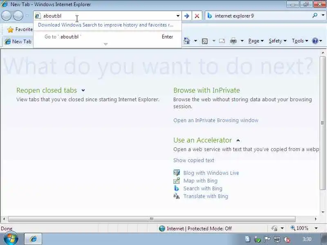Click the status bar privacy padlock icon
This screenshot has height=245, width=327.
(x=274, y=228)
